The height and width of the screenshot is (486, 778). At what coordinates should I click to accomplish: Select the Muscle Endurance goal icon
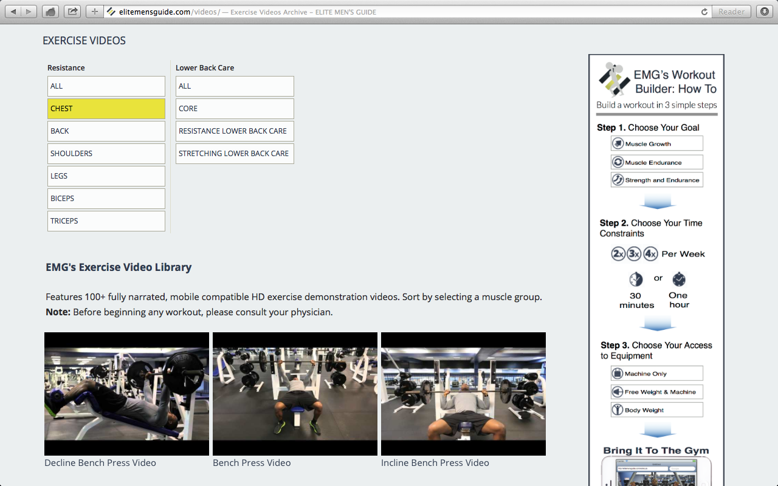[618, 162]
